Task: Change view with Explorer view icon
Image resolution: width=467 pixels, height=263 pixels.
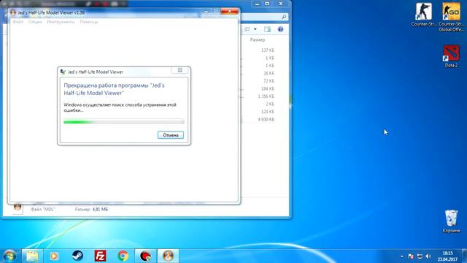Action: click(247, 29)
